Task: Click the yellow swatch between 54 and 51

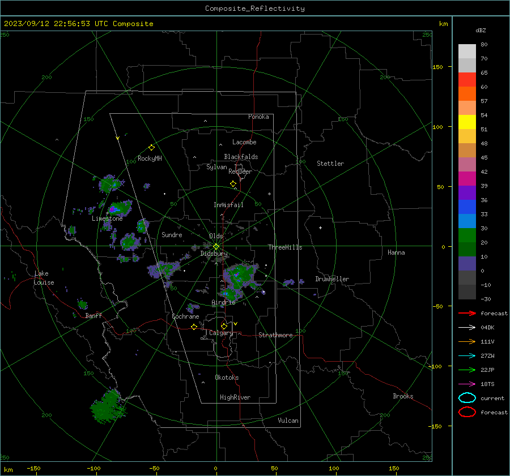Action: click(x=467, y=122)
